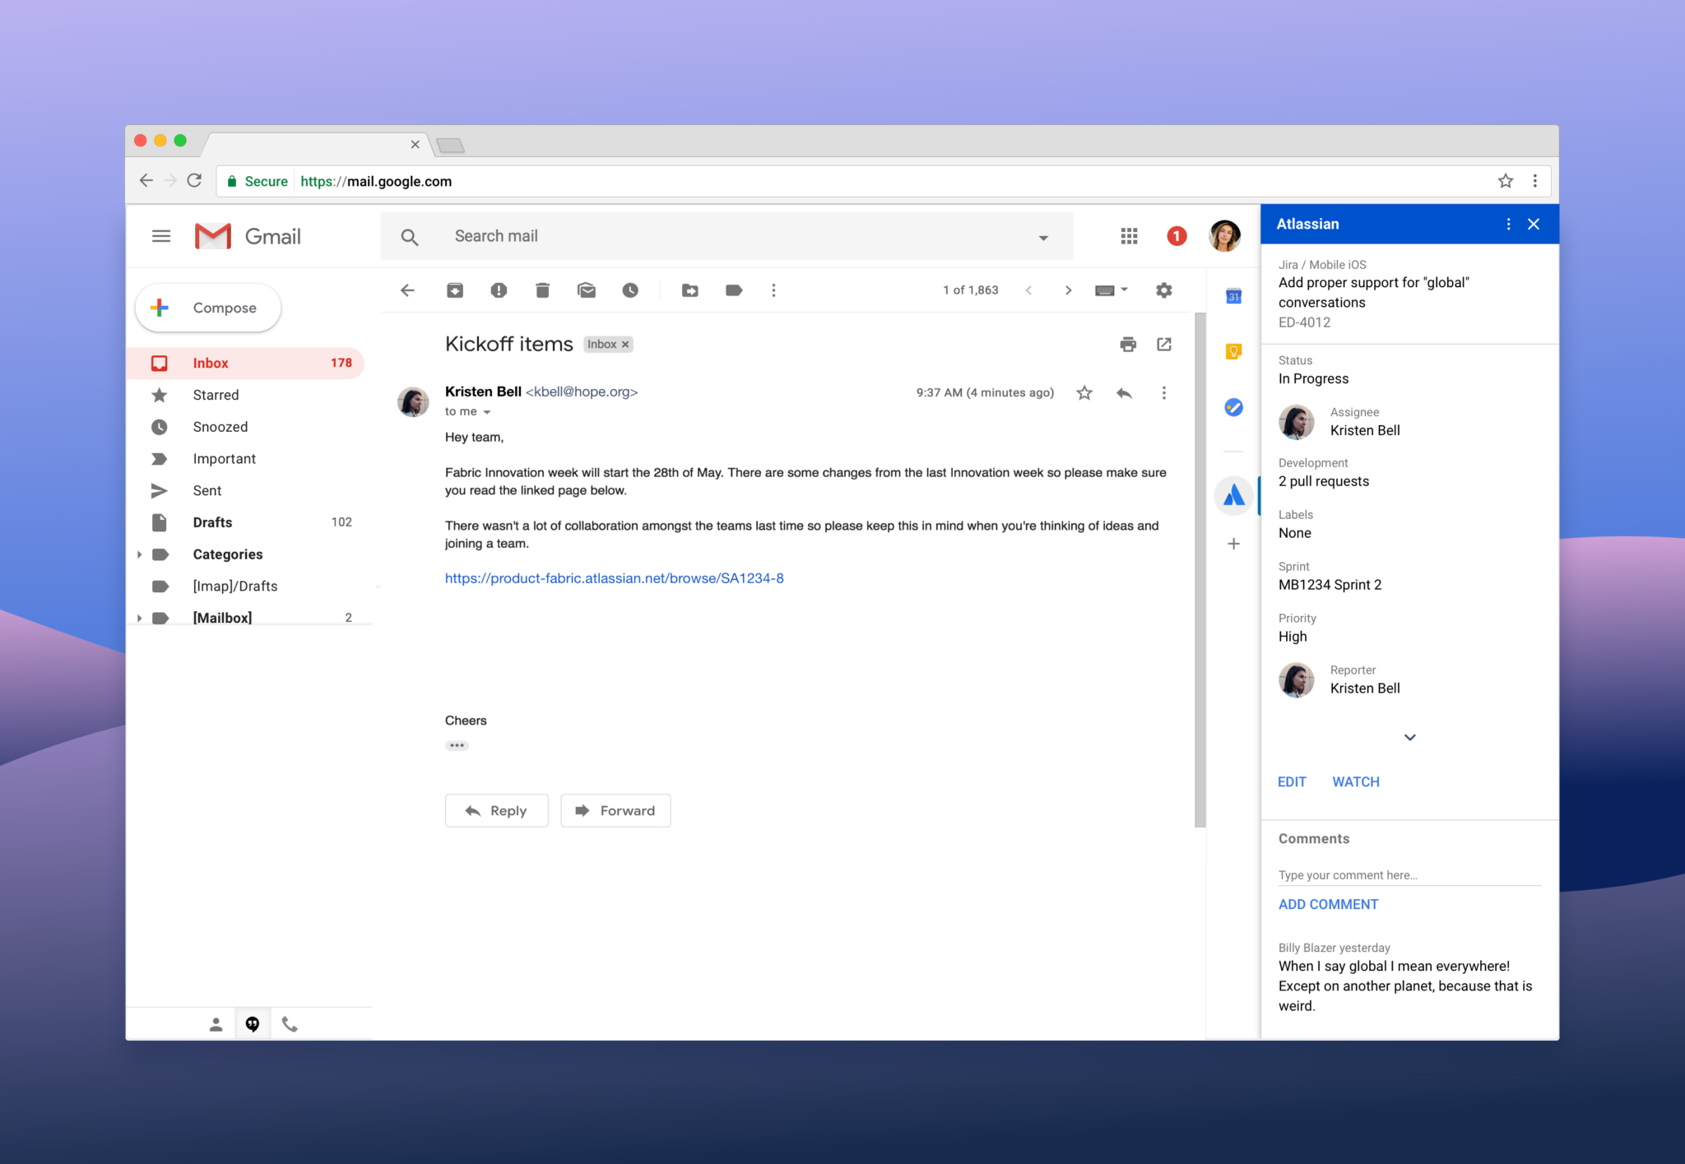Open Gmail settings gear

(1163, 290)
